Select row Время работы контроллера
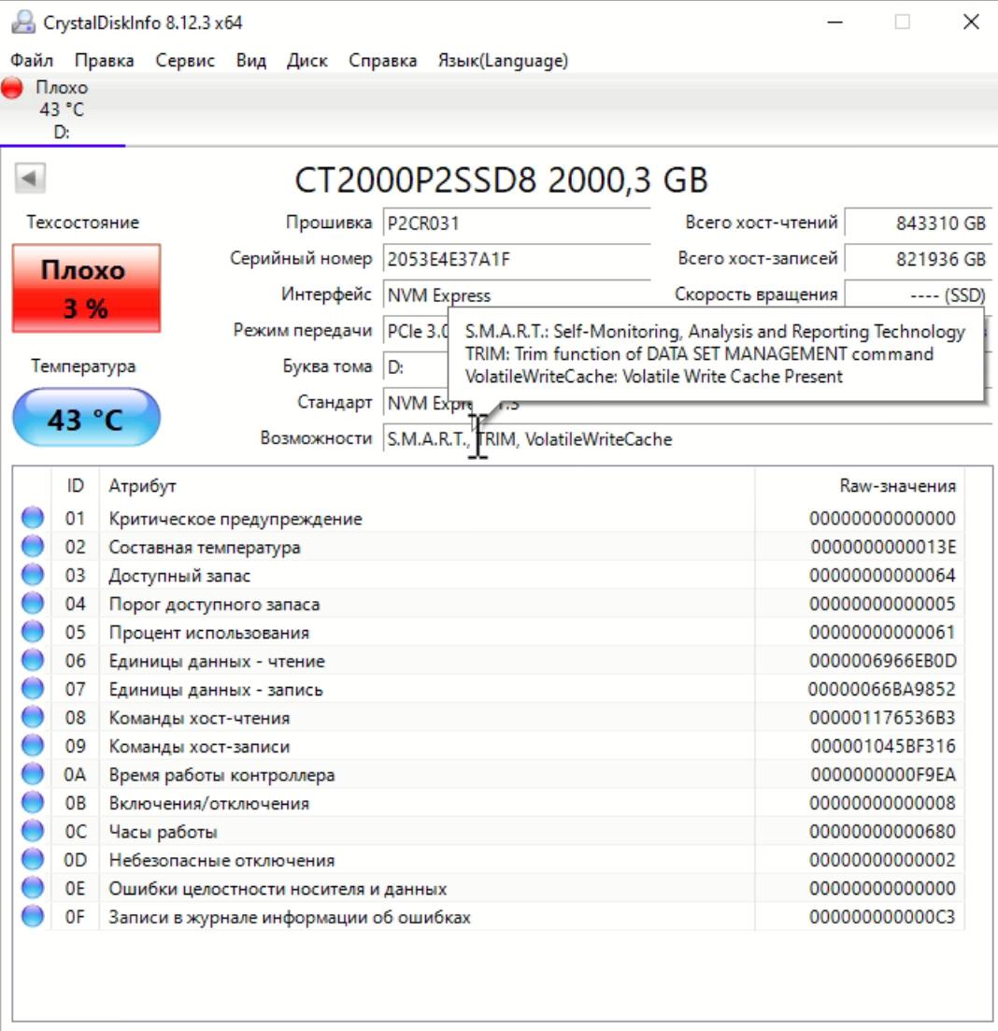 pyautogui.click(x=489, y=775)
